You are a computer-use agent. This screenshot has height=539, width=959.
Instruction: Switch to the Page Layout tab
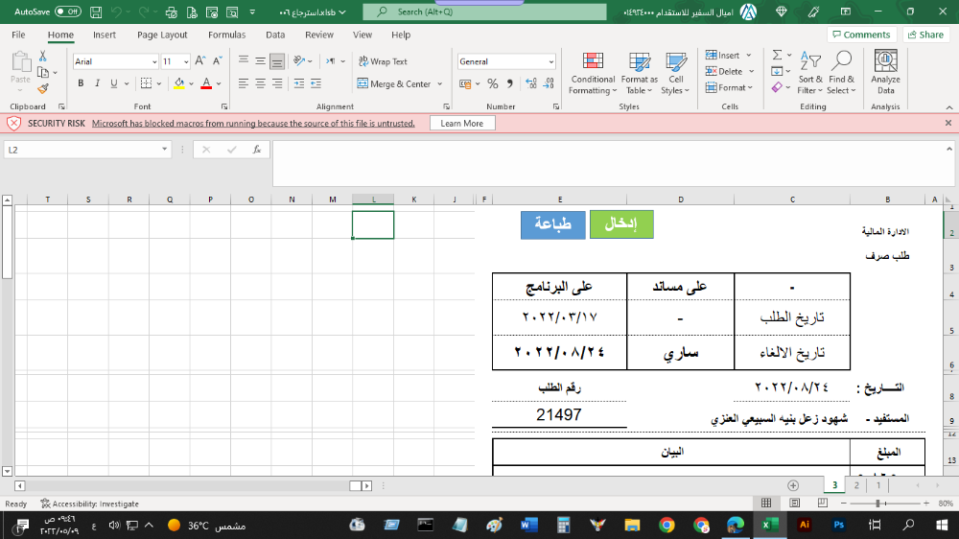162,35
